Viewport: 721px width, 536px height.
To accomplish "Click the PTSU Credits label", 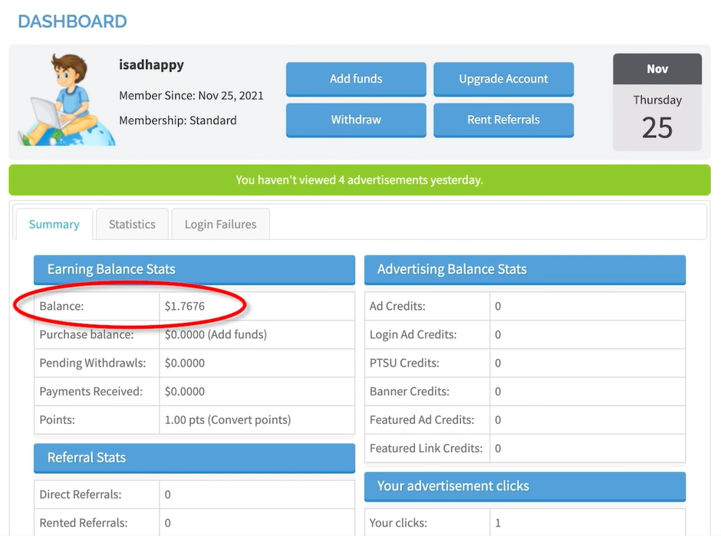I will pyautogui.click(x=404, y=363).
